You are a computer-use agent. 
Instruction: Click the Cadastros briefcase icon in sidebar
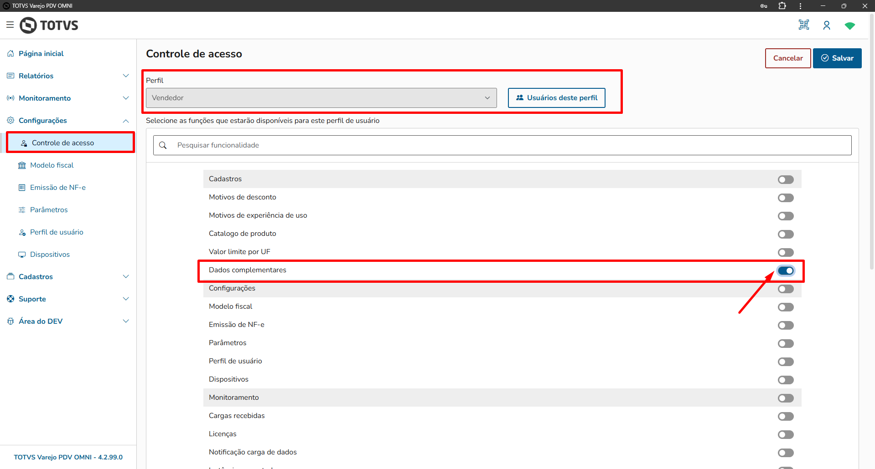(10, 277)
